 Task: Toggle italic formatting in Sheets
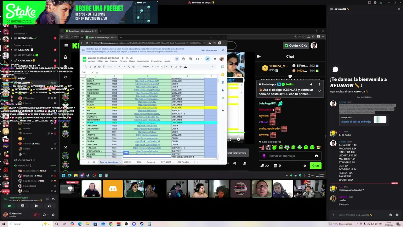(176, 67)
